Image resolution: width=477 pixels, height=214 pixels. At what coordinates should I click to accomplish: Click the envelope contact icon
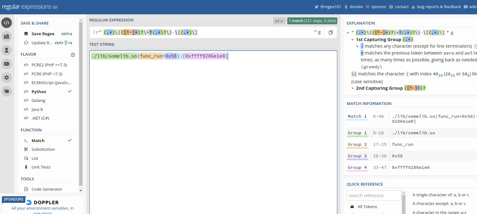(391, 7)
